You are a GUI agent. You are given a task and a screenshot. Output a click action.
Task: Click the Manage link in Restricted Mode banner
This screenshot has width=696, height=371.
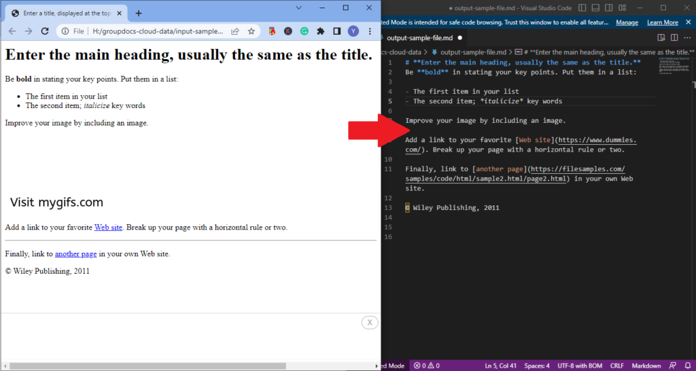pos(627,22)
